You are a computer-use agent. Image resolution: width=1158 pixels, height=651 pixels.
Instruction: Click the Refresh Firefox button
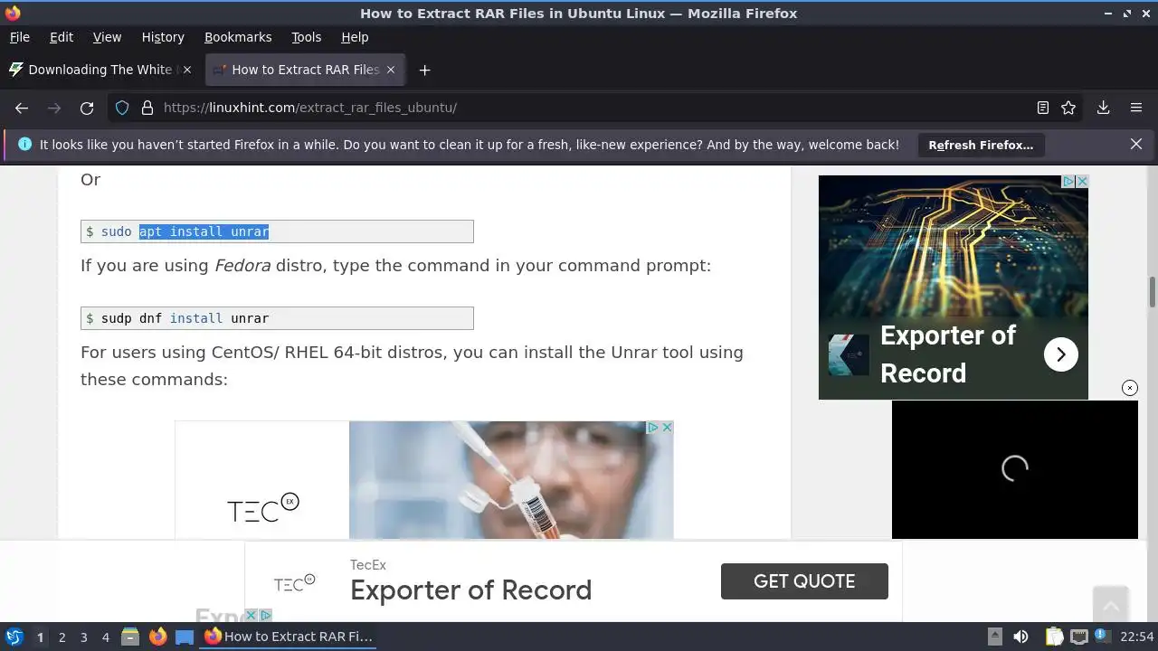[x=981, y=145]
